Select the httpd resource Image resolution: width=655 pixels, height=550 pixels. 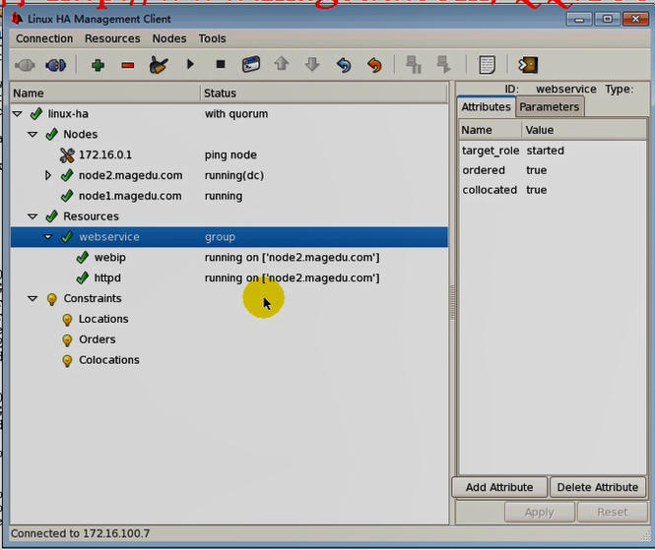pos(107,277)
